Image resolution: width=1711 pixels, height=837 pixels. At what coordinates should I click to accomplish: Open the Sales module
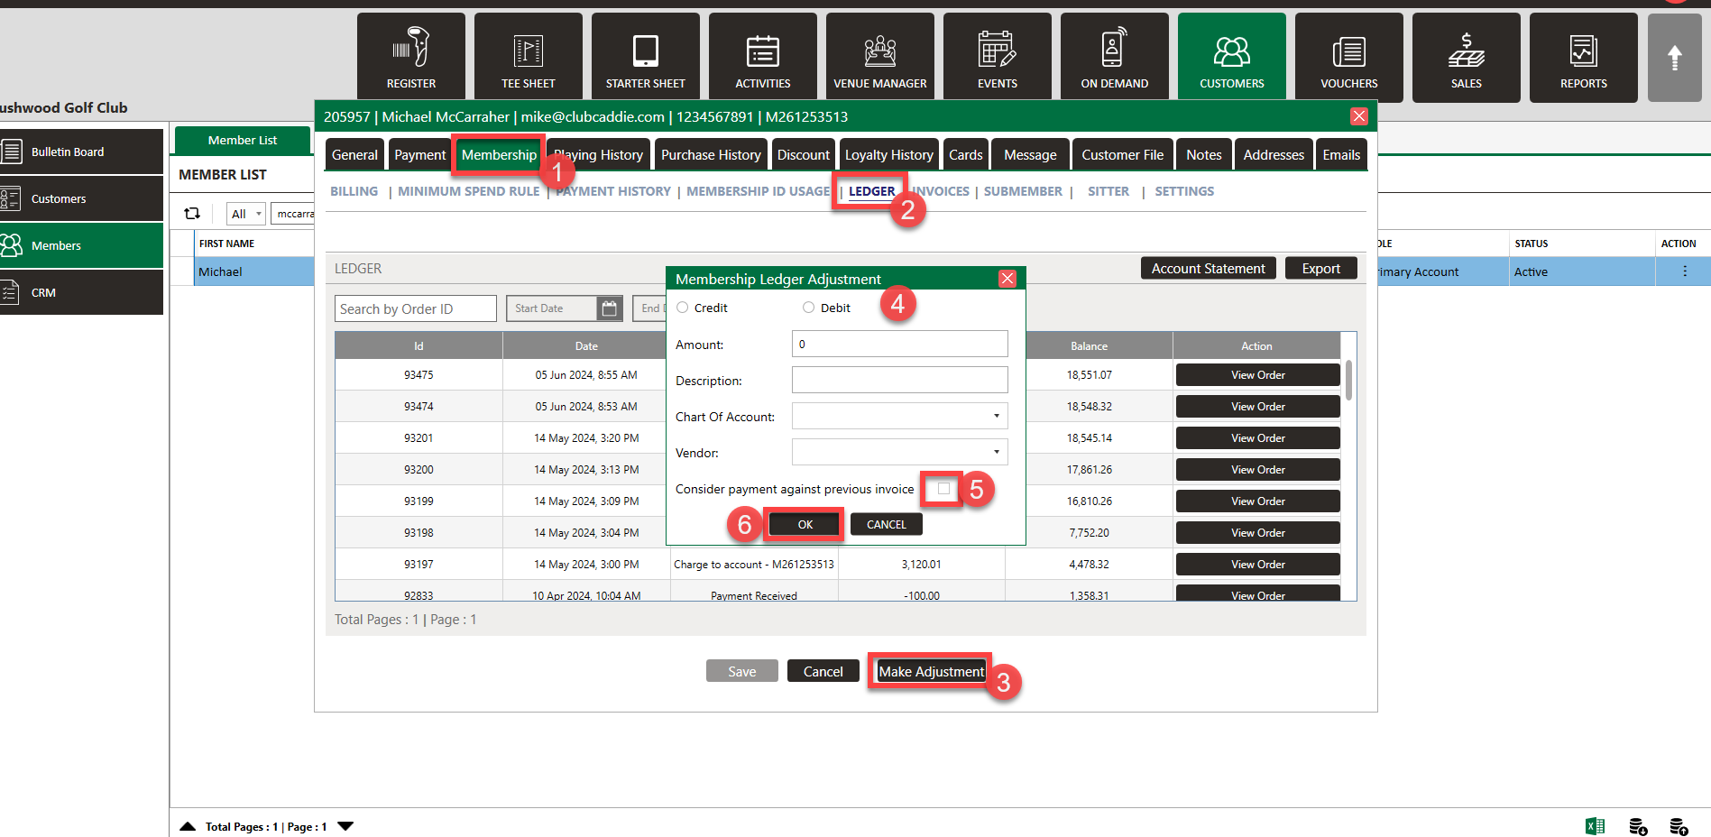pos(1467,58)
